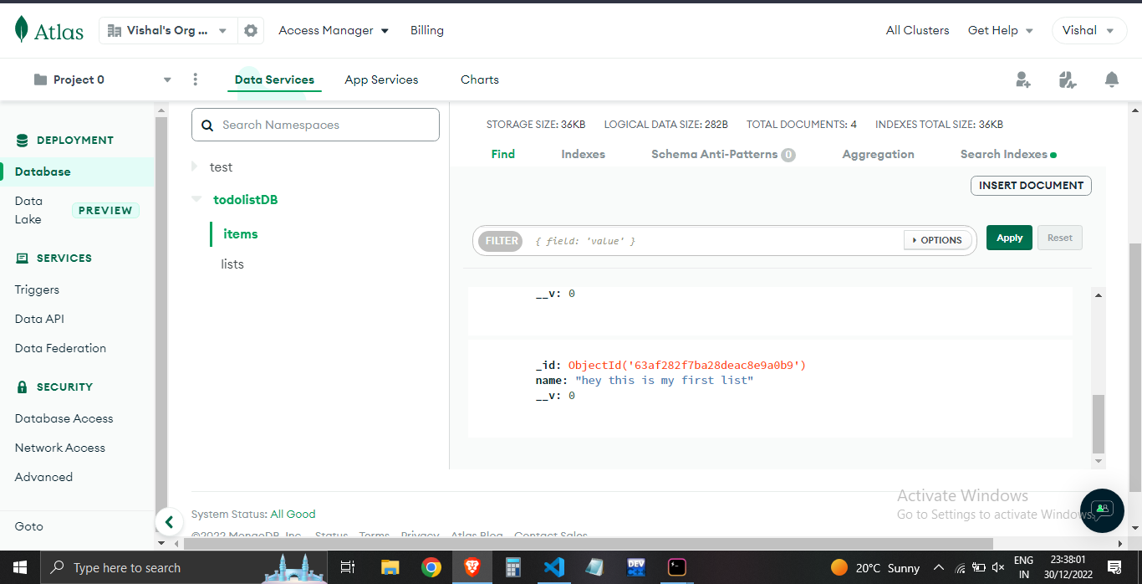Open the support chat bubble
The height and width of the screenshot is (584, 1142).
1102,510
